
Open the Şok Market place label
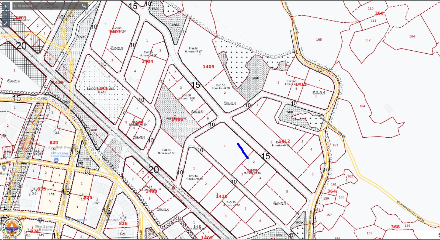(79, 220)
